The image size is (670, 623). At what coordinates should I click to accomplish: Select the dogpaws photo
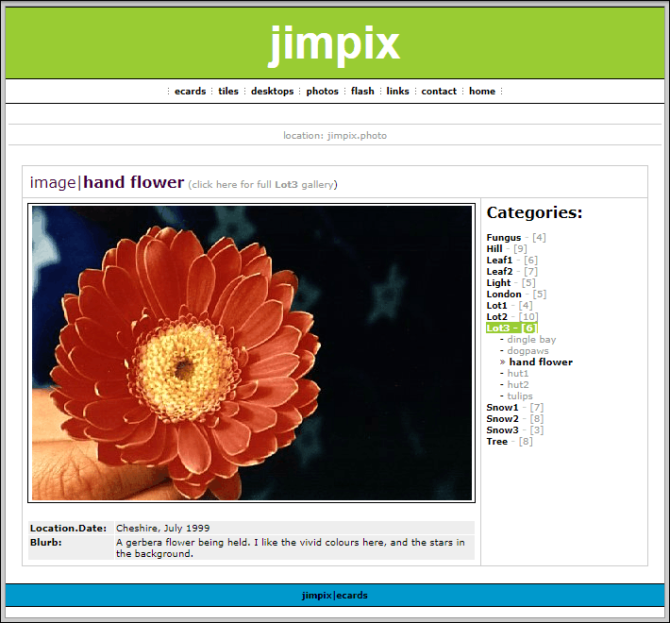(x=528, y=351)
